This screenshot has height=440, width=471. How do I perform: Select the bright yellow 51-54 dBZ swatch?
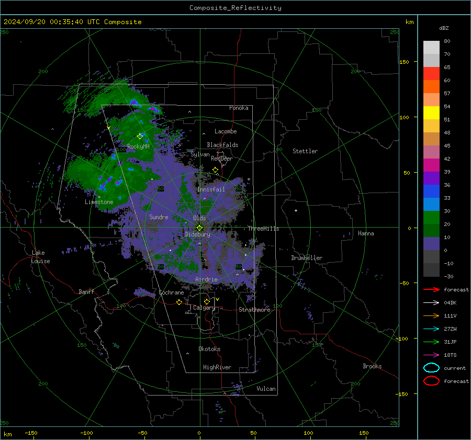(x=431, y=112)
